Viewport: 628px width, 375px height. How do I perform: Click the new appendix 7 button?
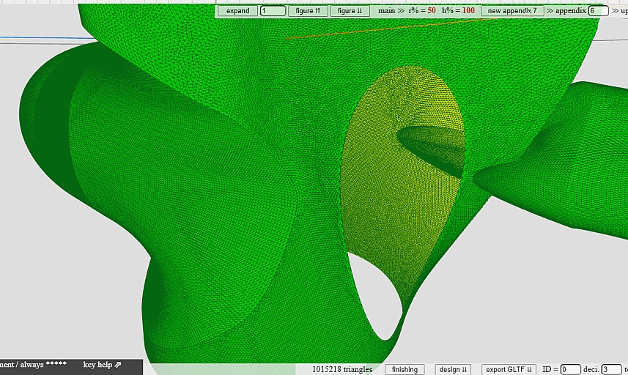tap(512, 11)
